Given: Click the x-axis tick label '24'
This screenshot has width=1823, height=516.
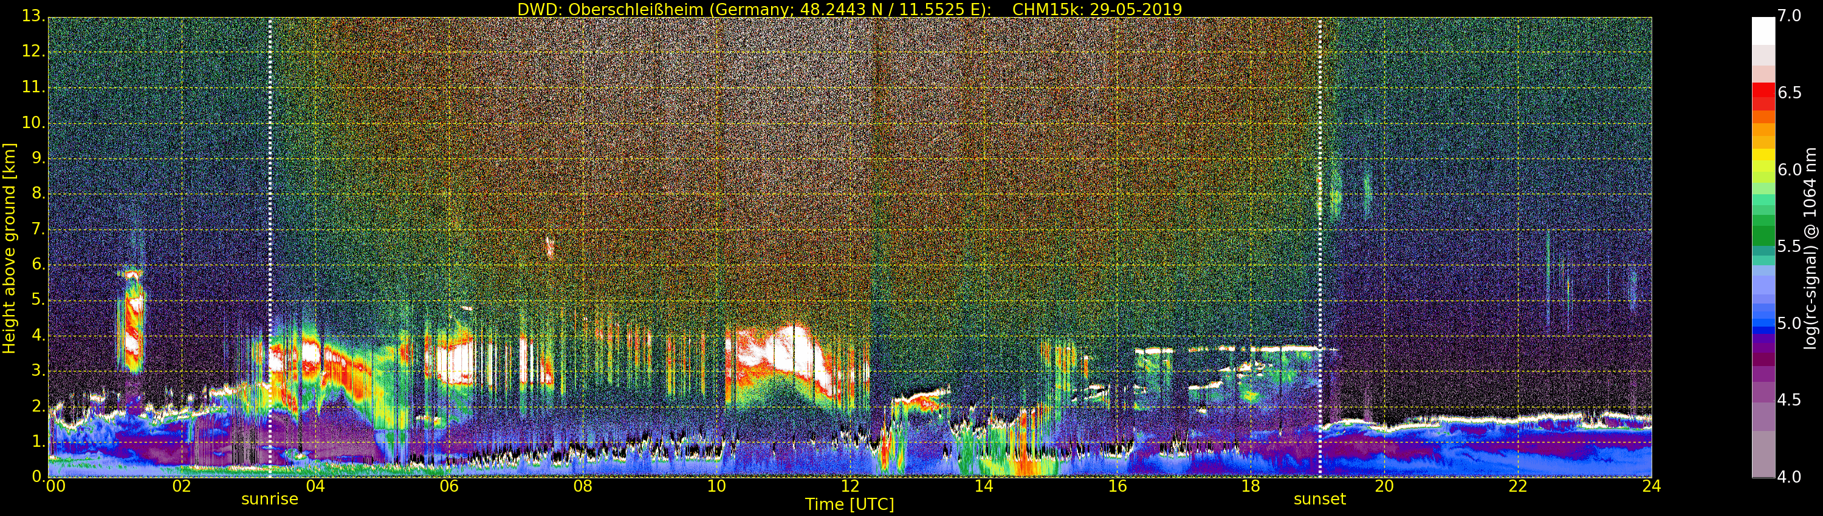Looking at the screenshot, I should [1652, 486].
